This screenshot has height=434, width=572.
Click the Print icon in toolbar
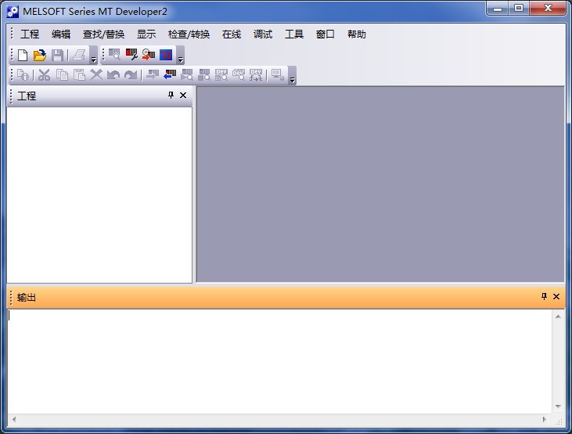(x=78, y=56)
